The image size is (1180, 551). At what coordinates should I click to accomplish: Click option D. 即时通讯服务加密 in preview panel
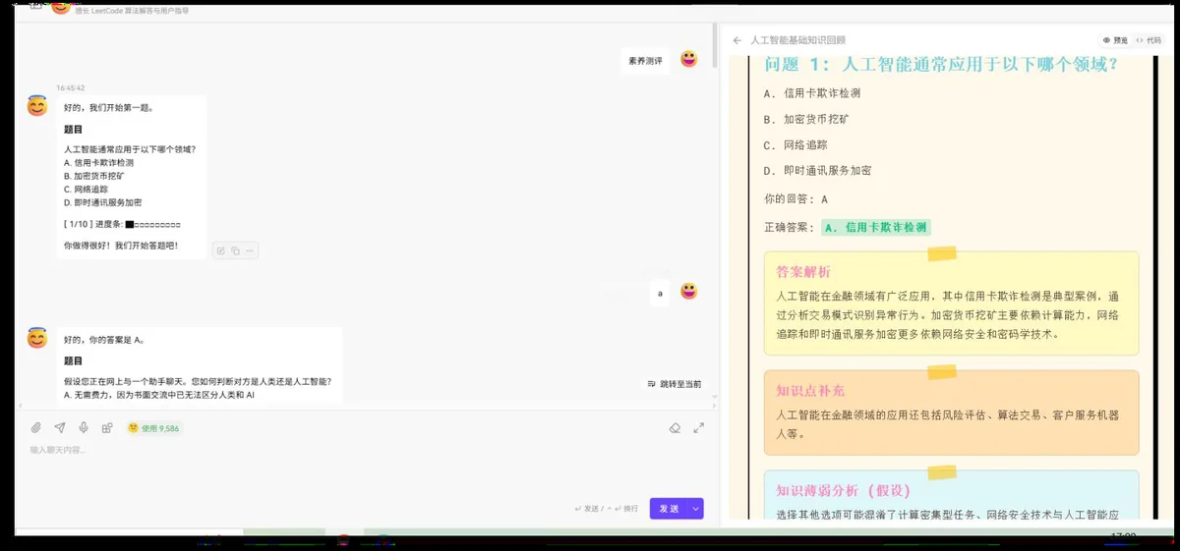[x=817, y=170]
